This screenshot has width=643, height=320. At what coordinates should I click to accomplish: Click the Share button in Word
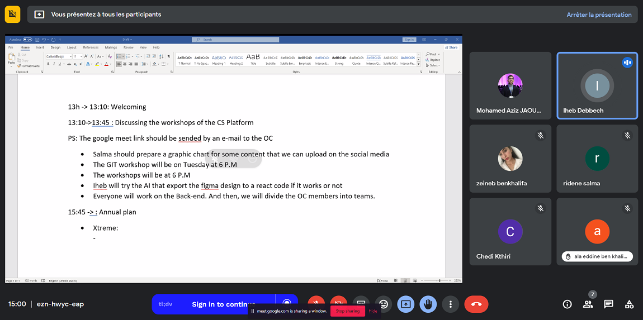[452, 47]
